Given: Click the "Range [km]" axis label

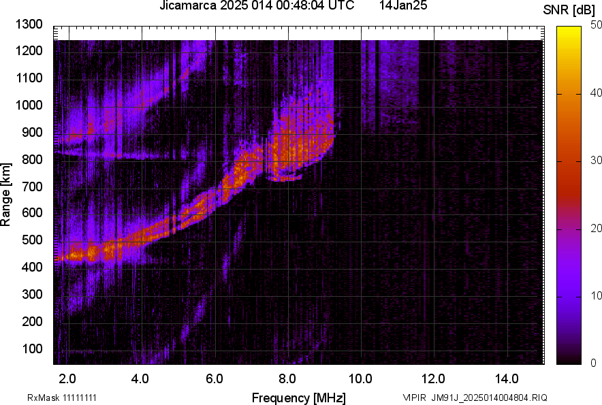Looking at the screenshot, I should (5, 195).
